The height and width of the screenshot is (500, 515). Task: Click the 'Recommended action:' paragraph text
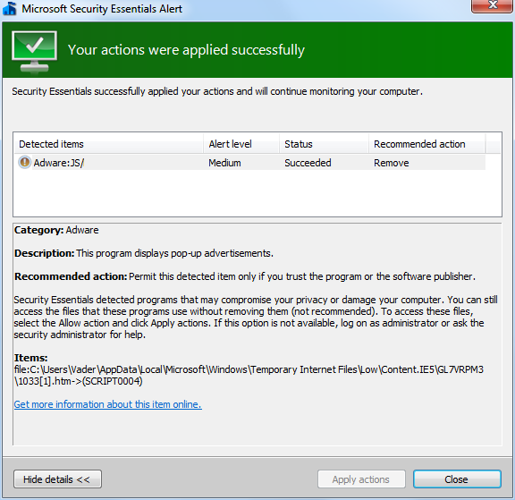[245, 276]
